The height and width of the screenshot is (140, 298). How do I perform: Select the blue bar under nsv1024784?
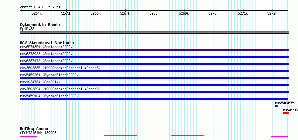(x=154, y=85)
